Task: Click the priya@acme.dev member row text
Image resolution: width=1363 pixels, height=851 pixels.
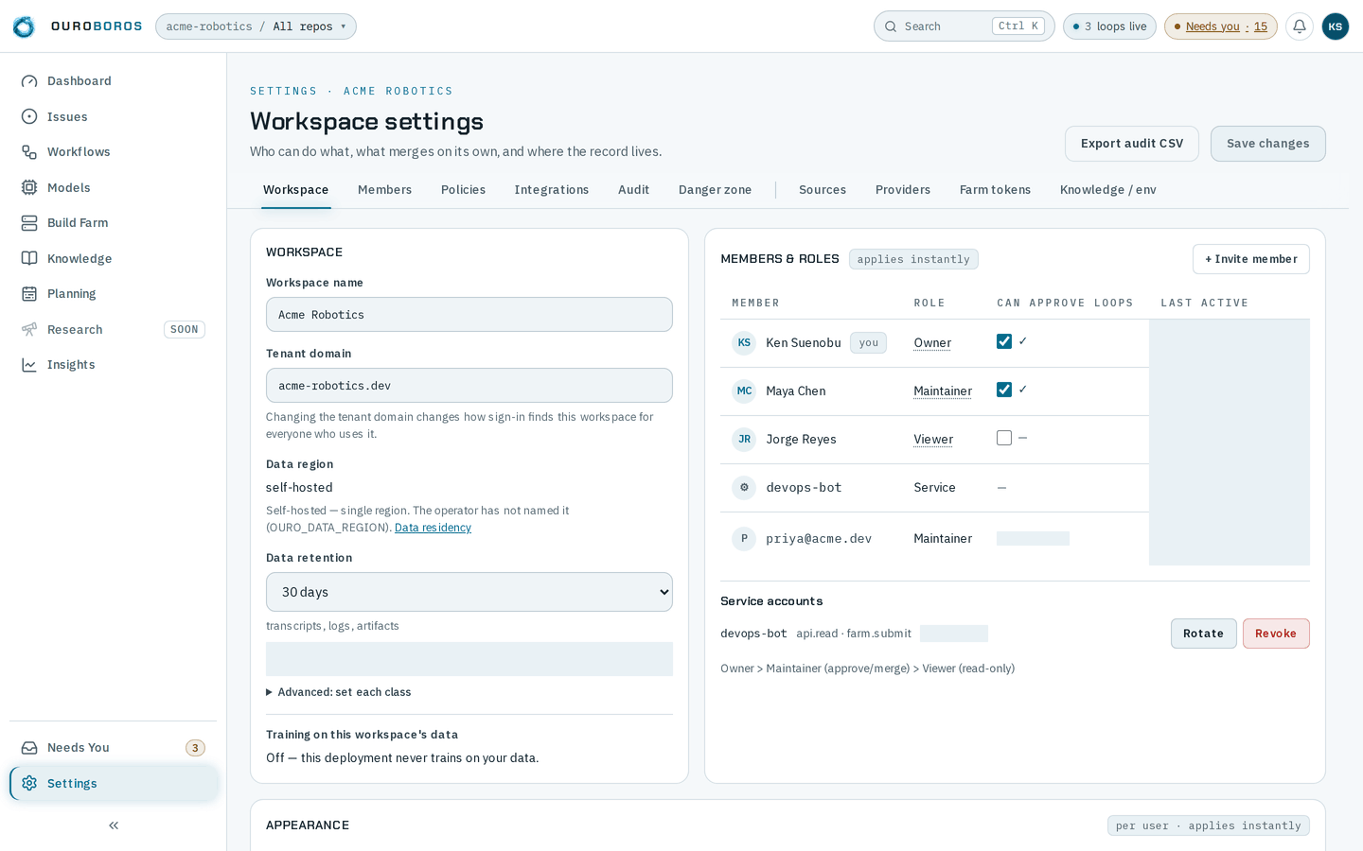Action: tap(819, 539)
